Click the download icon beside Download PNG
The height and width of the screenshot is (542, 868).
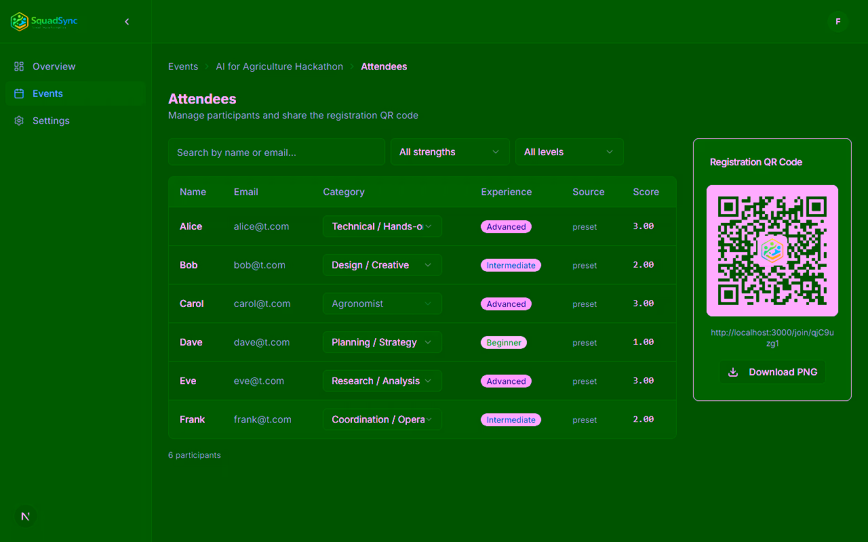coord(733,372)
